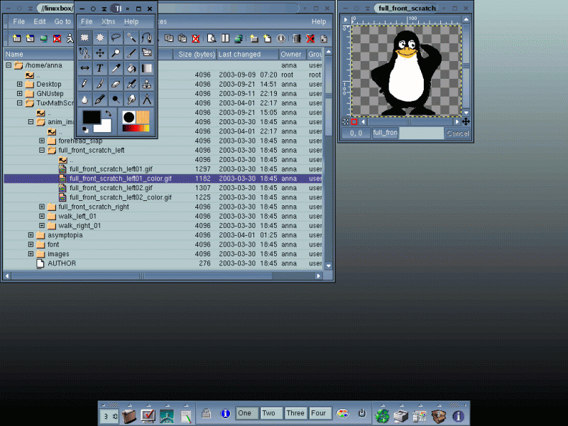Select the Blend gradient tool
The height and width of the screenshot is (426, 568).
pyautogui.click(x=147, y=68)
